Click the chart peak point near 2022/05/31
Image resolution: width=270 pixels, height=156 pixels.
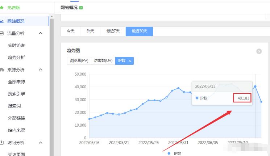pos(178,88)
